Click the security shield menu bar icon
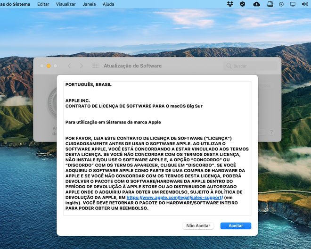This screenshot has height=249, width=311. (242, 4)
